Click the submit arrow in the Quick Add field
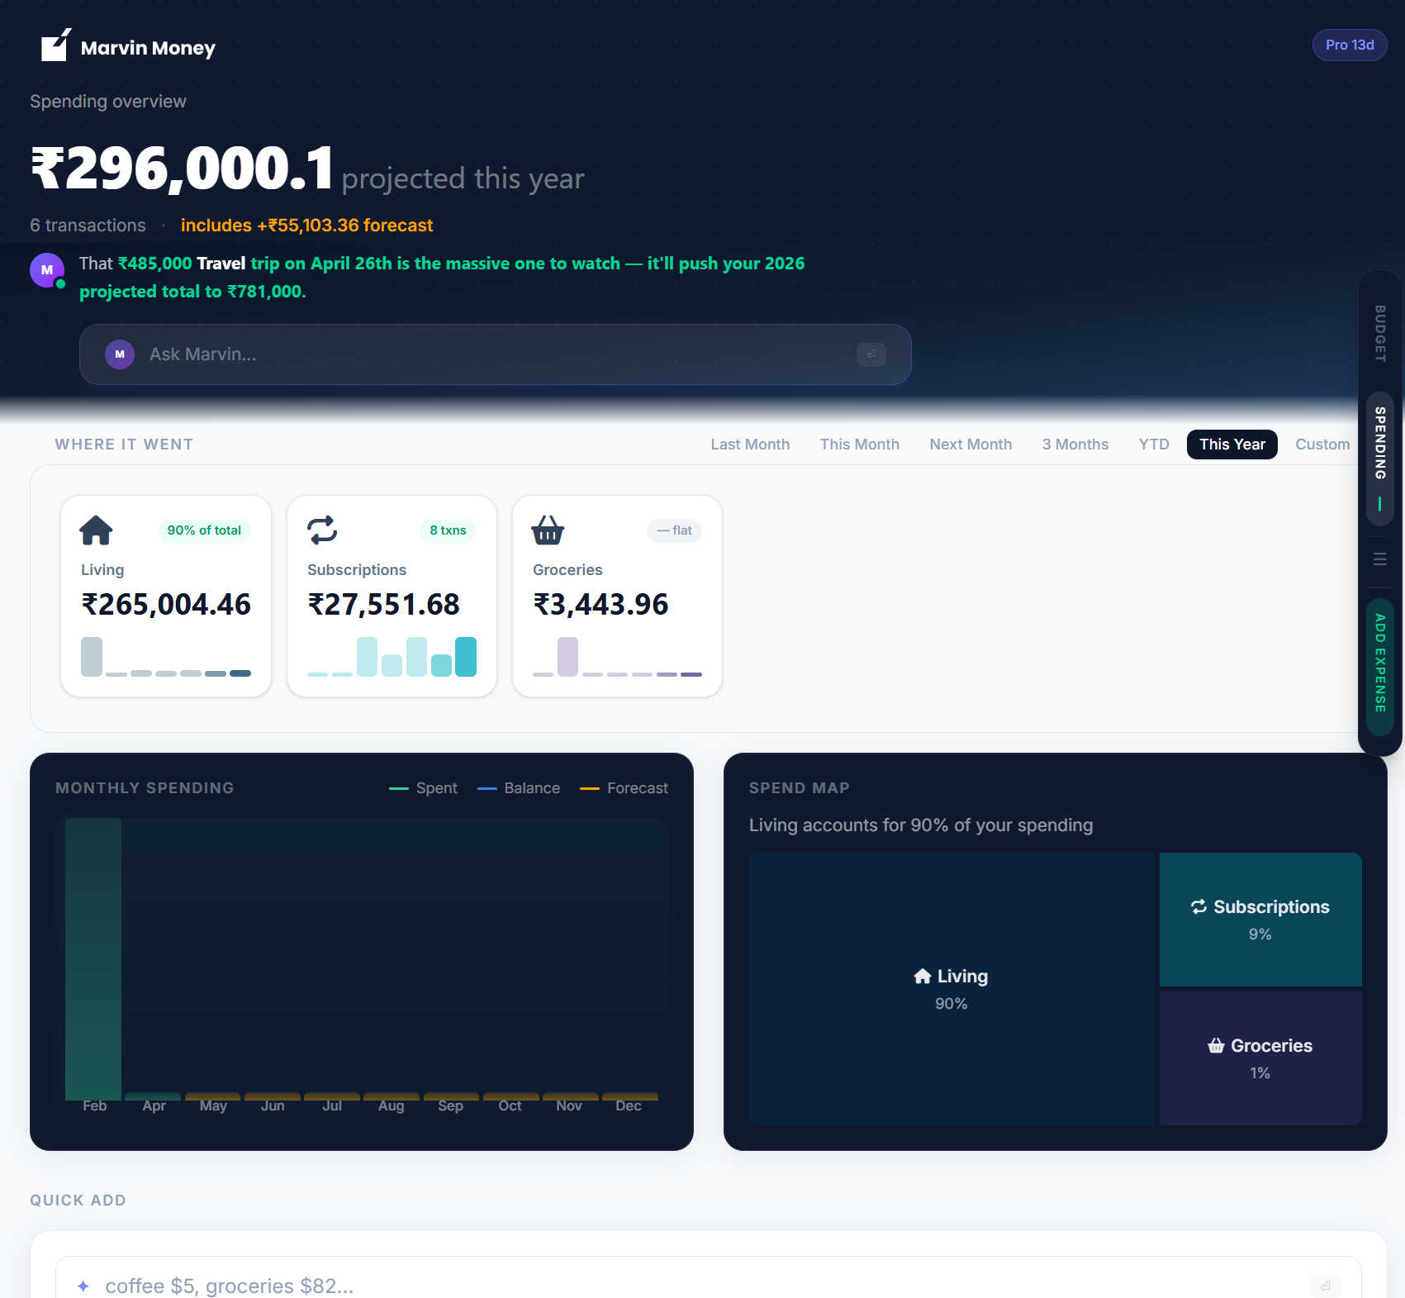1405x1298 pixels. click(1327, 1286)
